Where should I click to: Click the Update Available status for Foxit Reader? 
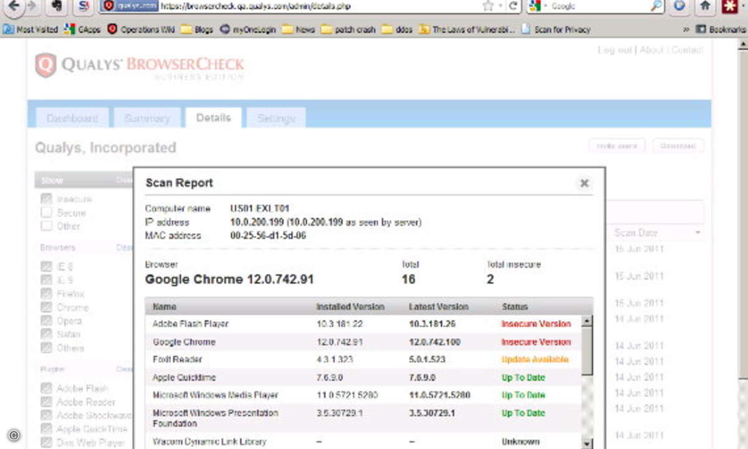pos(535,360)
